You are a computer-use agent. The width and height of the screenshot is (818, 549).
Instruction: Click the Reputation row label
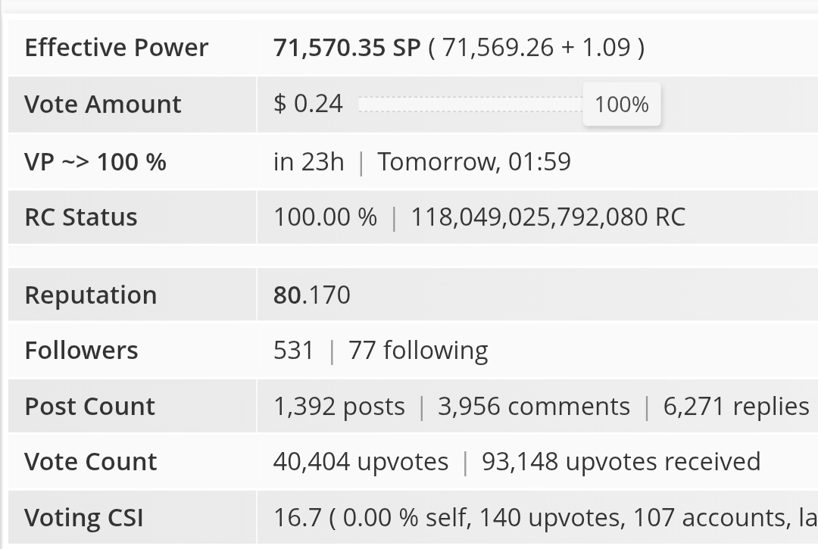point(91,295)
